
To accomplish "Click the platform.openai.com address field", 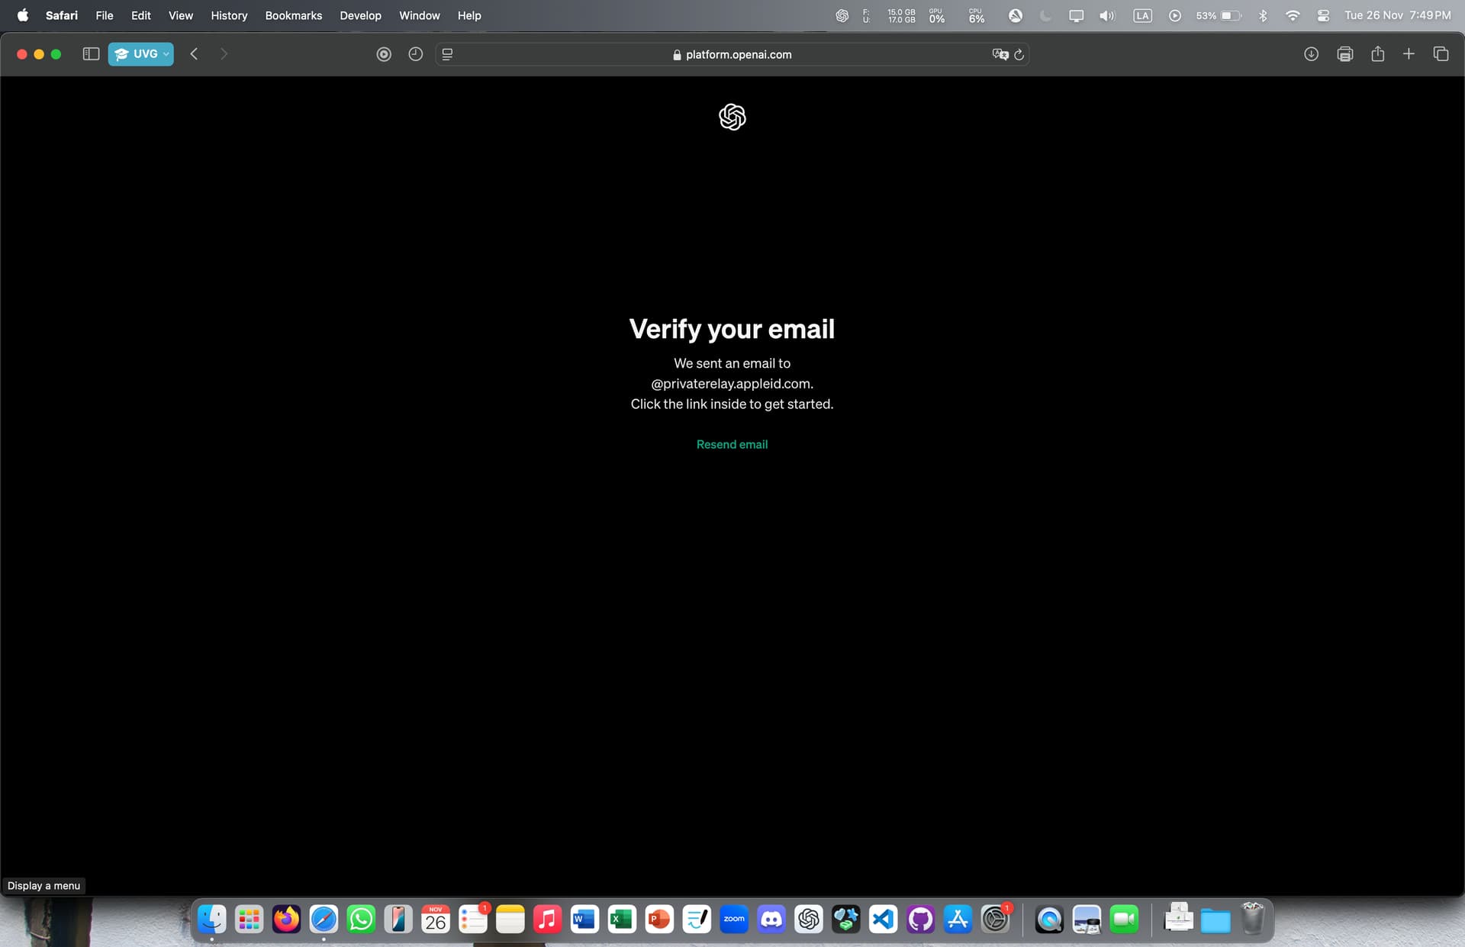I will 732,54.
